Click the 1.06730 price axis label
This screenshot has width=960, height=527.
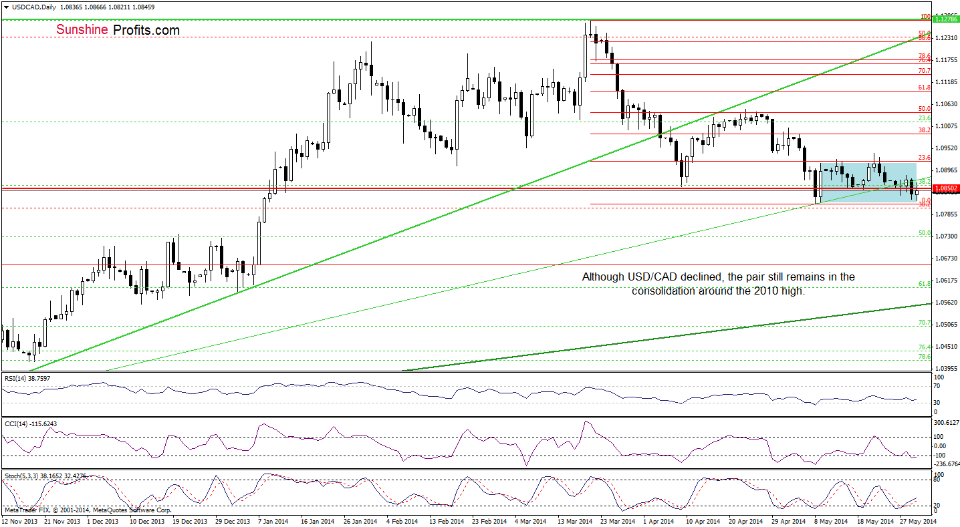tap(947, 258)
